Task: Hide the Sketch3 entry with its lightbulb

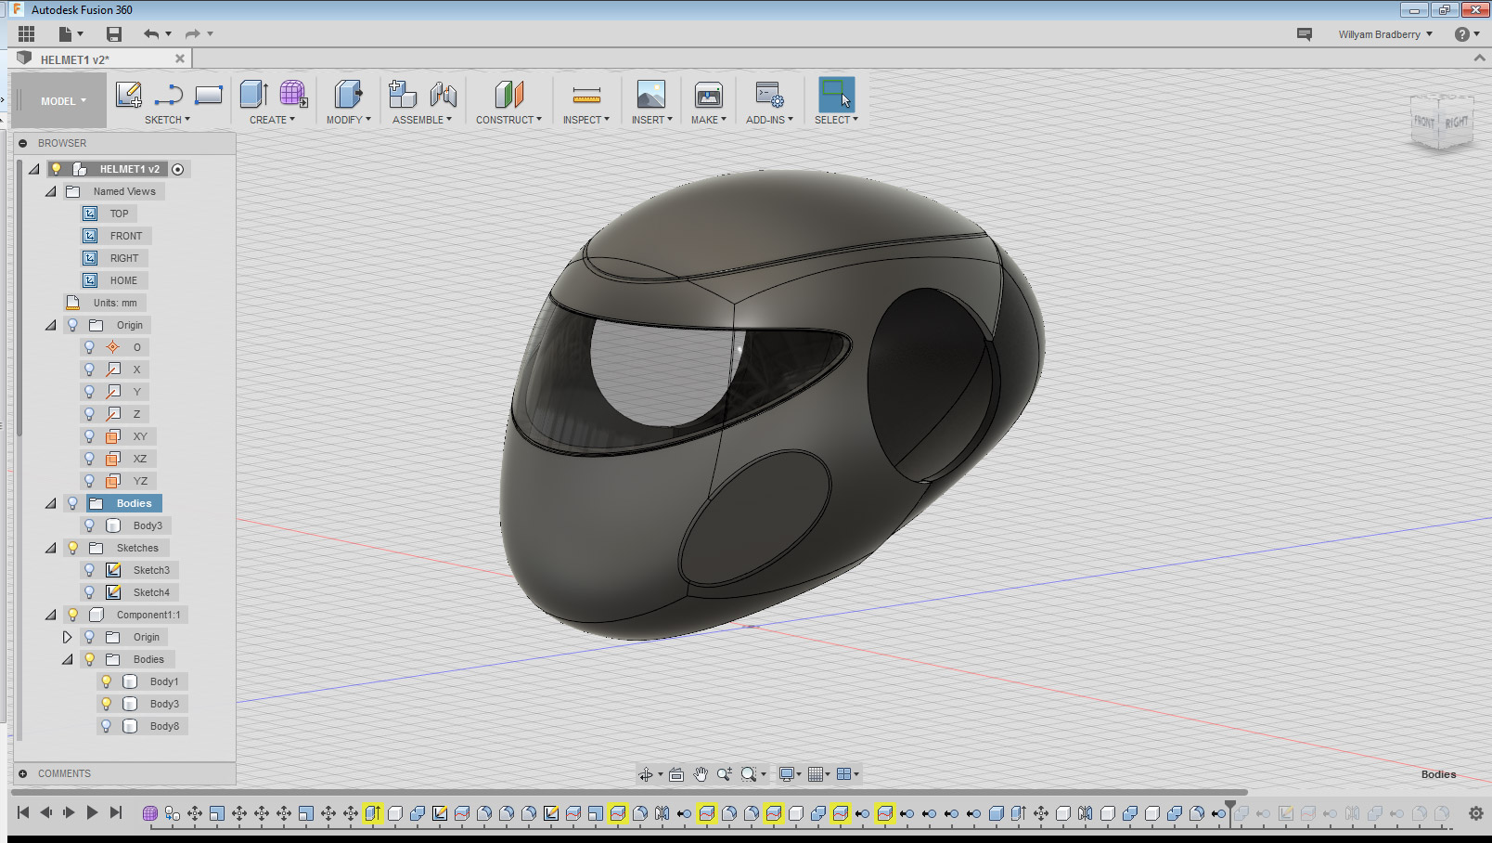Action: click(89, 569)
